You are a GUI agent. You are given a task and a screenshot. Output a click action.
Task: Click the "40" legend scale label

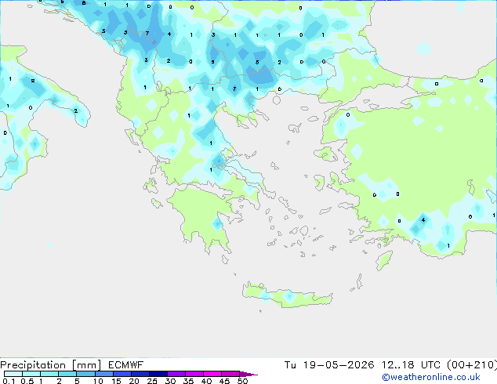(x=206, y=381)
